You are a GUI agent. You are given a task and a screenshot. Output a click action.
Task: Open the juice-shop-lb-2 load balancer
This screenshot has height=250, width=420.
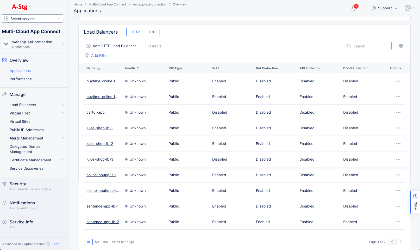pos(100,144)
